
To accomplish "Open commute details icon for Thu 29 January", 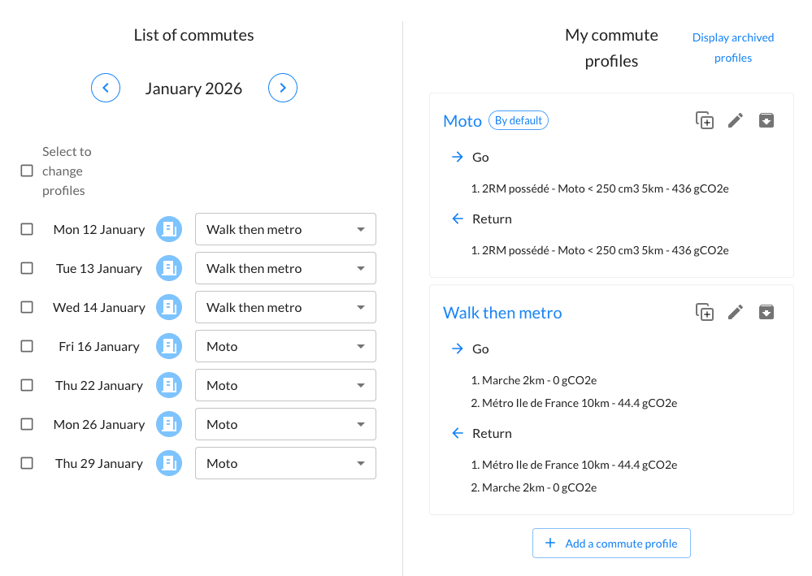I will tap(169, 463).
